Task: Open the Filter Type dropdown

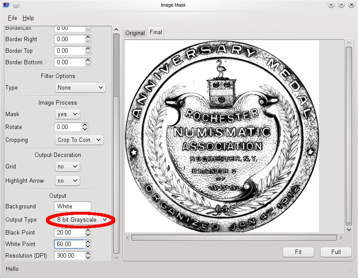Action: point(80,87)
